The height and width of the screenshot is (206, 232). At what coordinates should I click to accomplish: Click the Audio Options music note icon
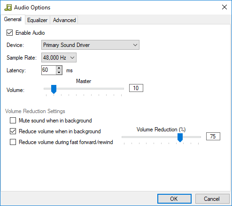click(8, 8)
